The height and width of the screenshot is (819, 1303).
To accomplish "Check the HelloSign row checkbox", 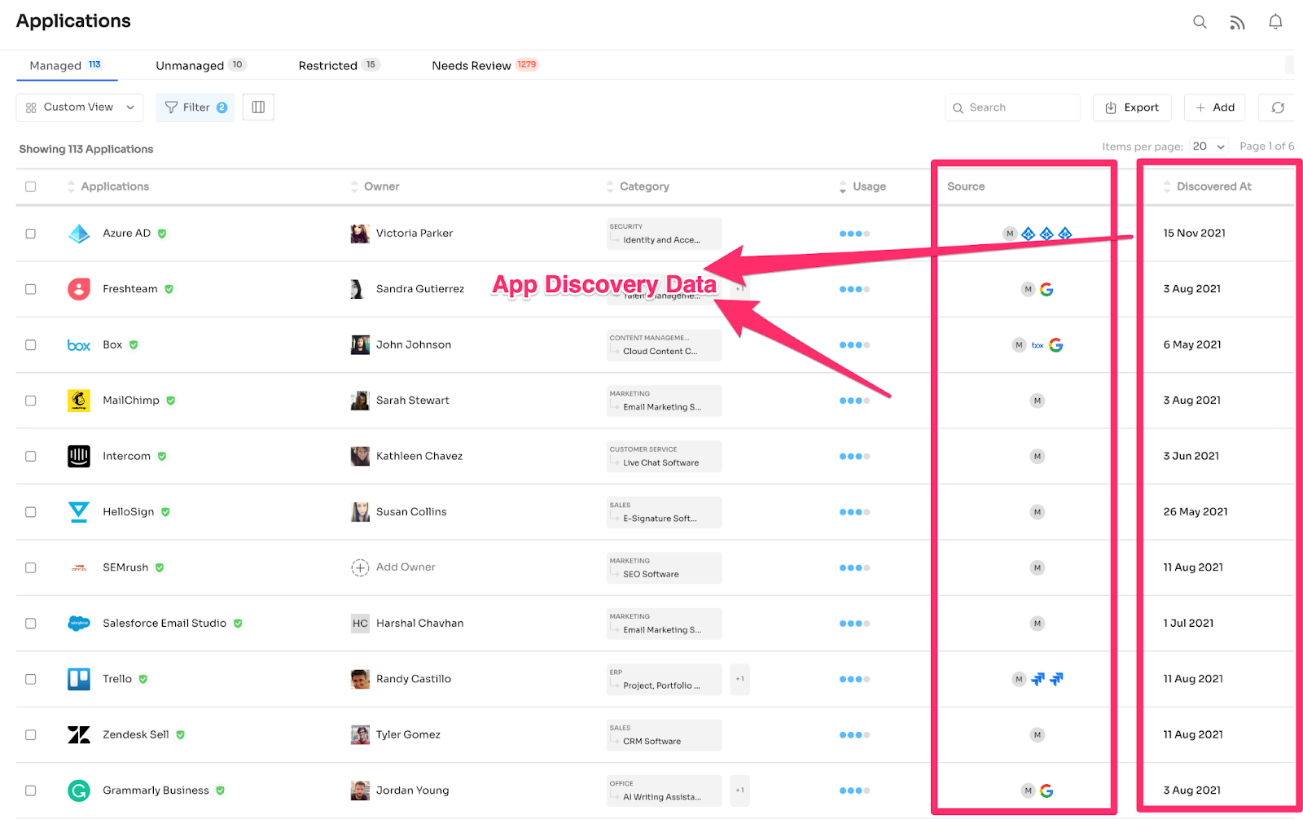I will (31, 512).
